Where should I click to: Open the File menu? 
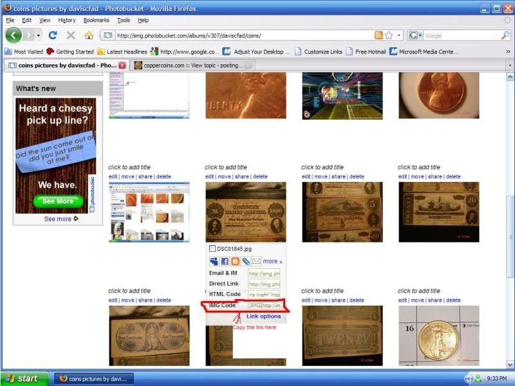point(10,21)
